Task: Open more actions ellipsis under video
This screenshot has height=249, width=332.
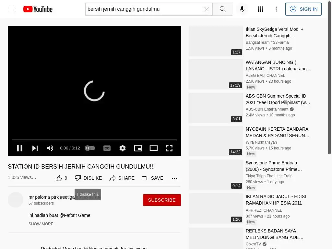Action: pyautogui.click(x=174, y=179)
